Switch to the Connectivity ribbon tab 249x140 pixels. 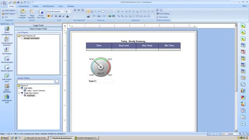[23, 6]
